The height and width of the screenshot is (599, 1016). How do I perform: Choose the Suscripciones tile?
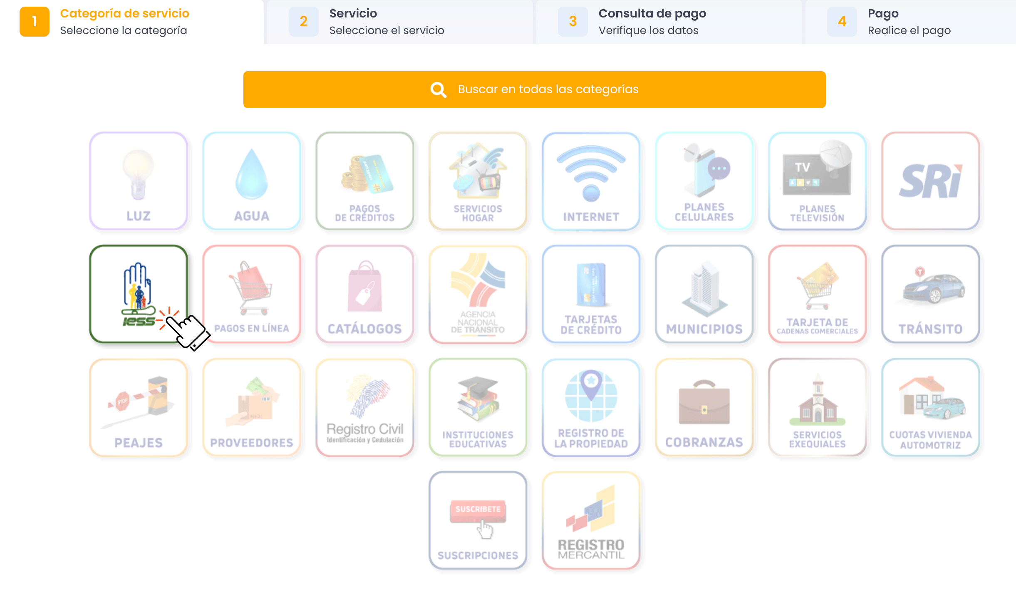tap(478, 520)
